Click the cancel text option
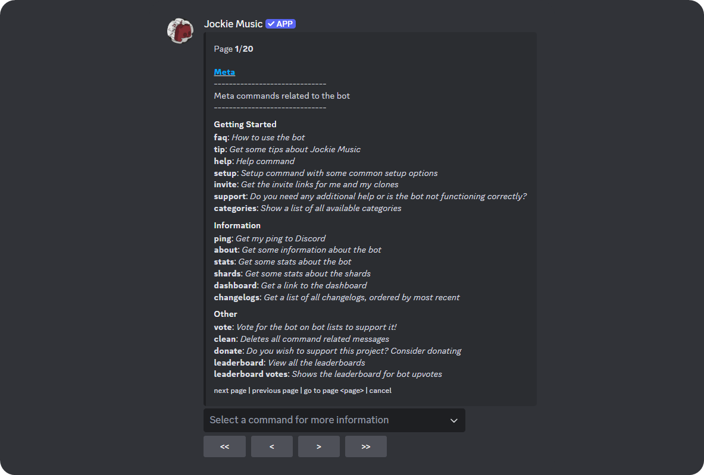The image size is (704, 475). tap(380, 391)
